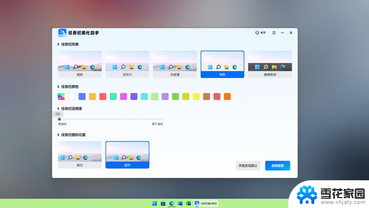
Task: Select the left-aligned icon position option
Action: pos(80,155)
